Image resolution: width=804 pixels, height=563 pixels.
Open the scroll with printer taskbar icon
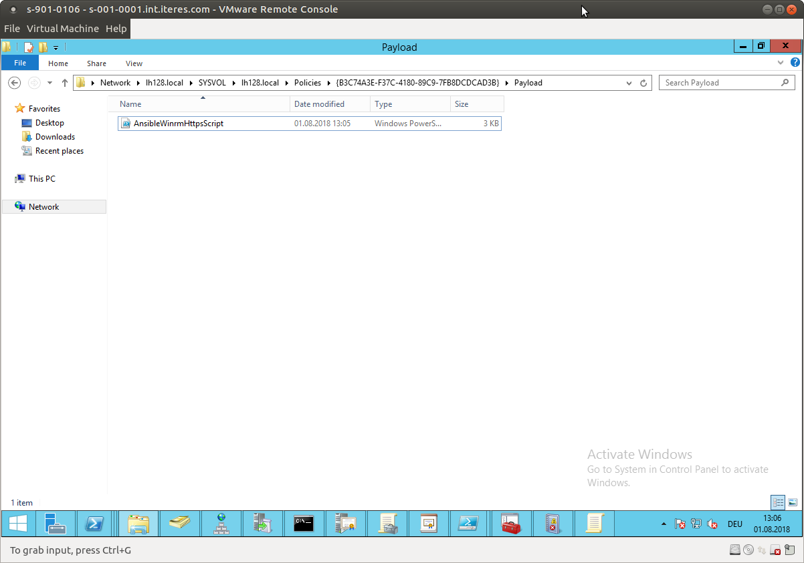pos(387,524)
